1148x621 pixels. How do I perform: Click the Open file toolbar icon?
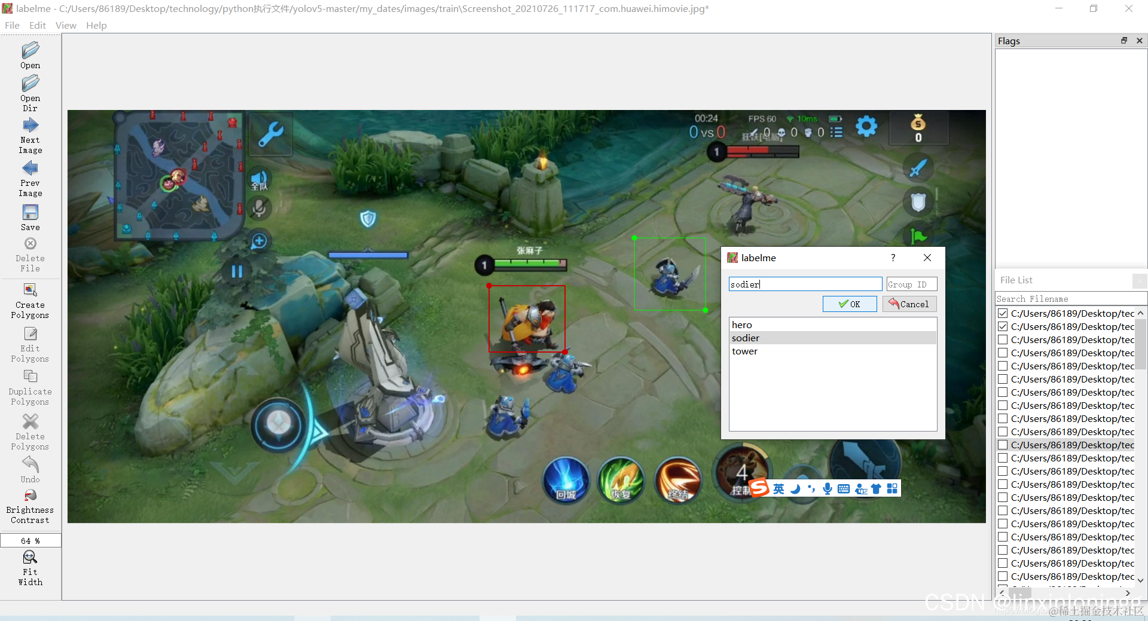[x=30, y=55]
